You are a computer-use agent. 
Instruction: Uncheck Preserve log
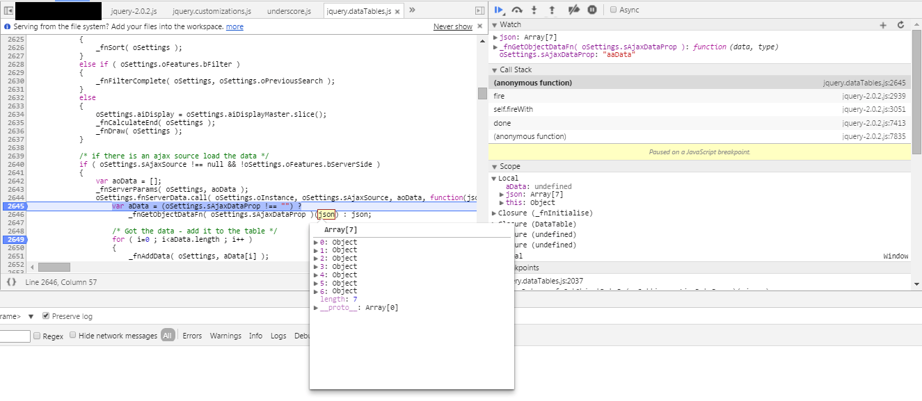pos(45,316)
